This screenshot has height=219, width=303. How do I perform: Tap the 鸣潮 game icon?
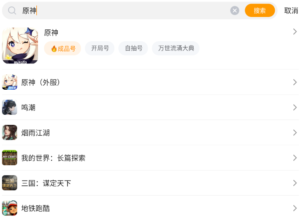coord(10,107)
